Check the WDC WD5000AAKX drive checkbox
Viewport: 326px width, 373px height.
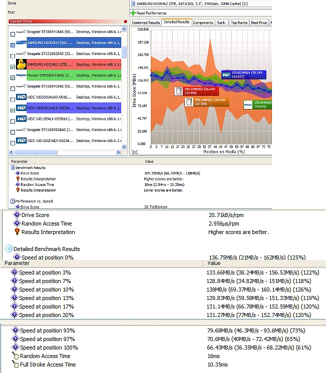coord(13,99)
